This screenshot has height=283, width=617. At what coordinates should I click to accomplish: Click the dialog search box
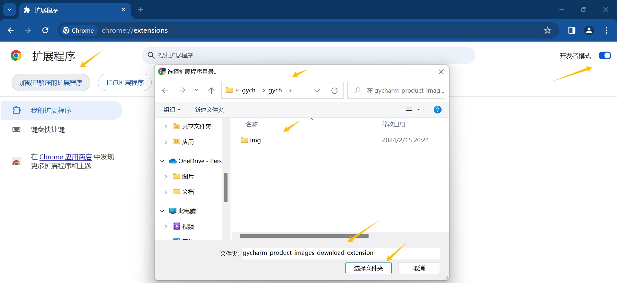(396, 90)
